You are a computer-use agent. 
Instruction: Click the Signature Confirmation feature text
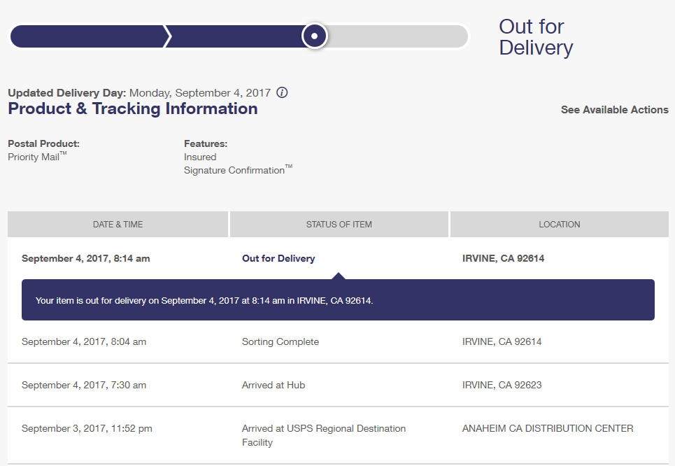pyautogui.click(x=235, y=170)
